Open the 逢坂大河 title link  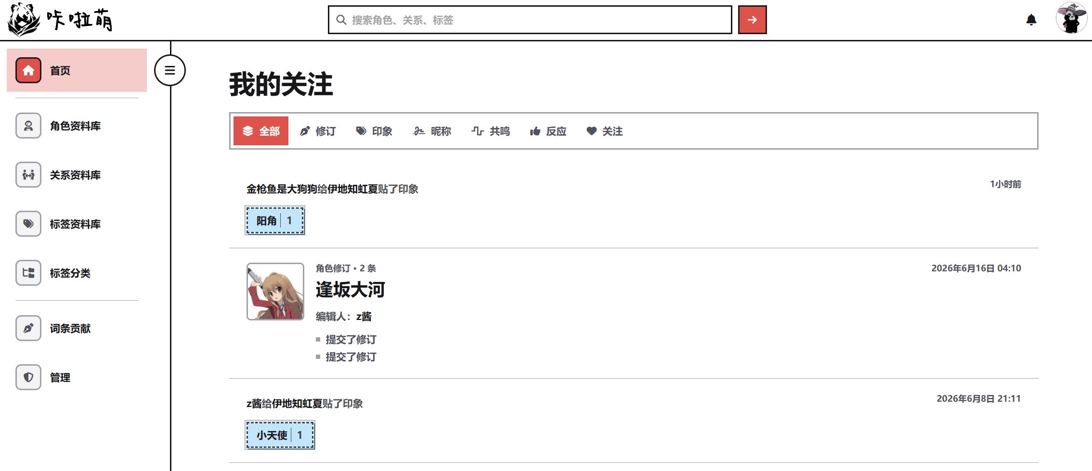point(350,290)
